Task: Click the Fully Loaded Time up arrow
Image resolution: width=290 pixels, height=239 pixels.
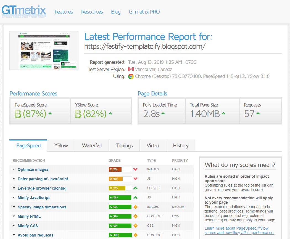Action: (x=163, y=113)
